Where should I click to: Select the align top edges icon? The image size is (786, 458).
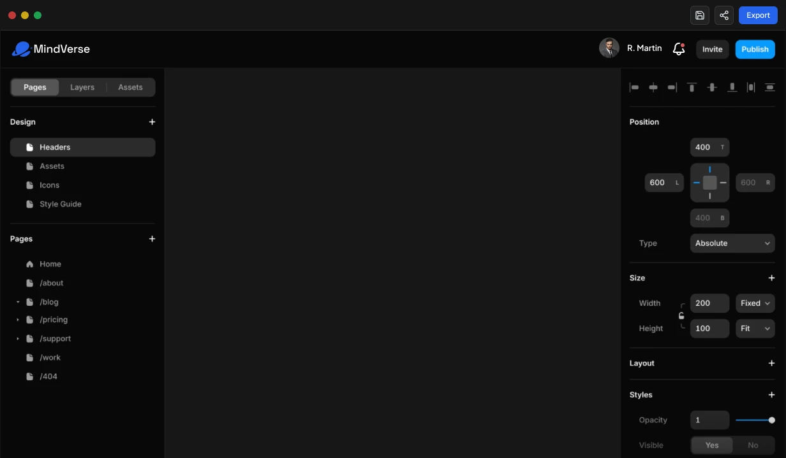pos(692,87)
